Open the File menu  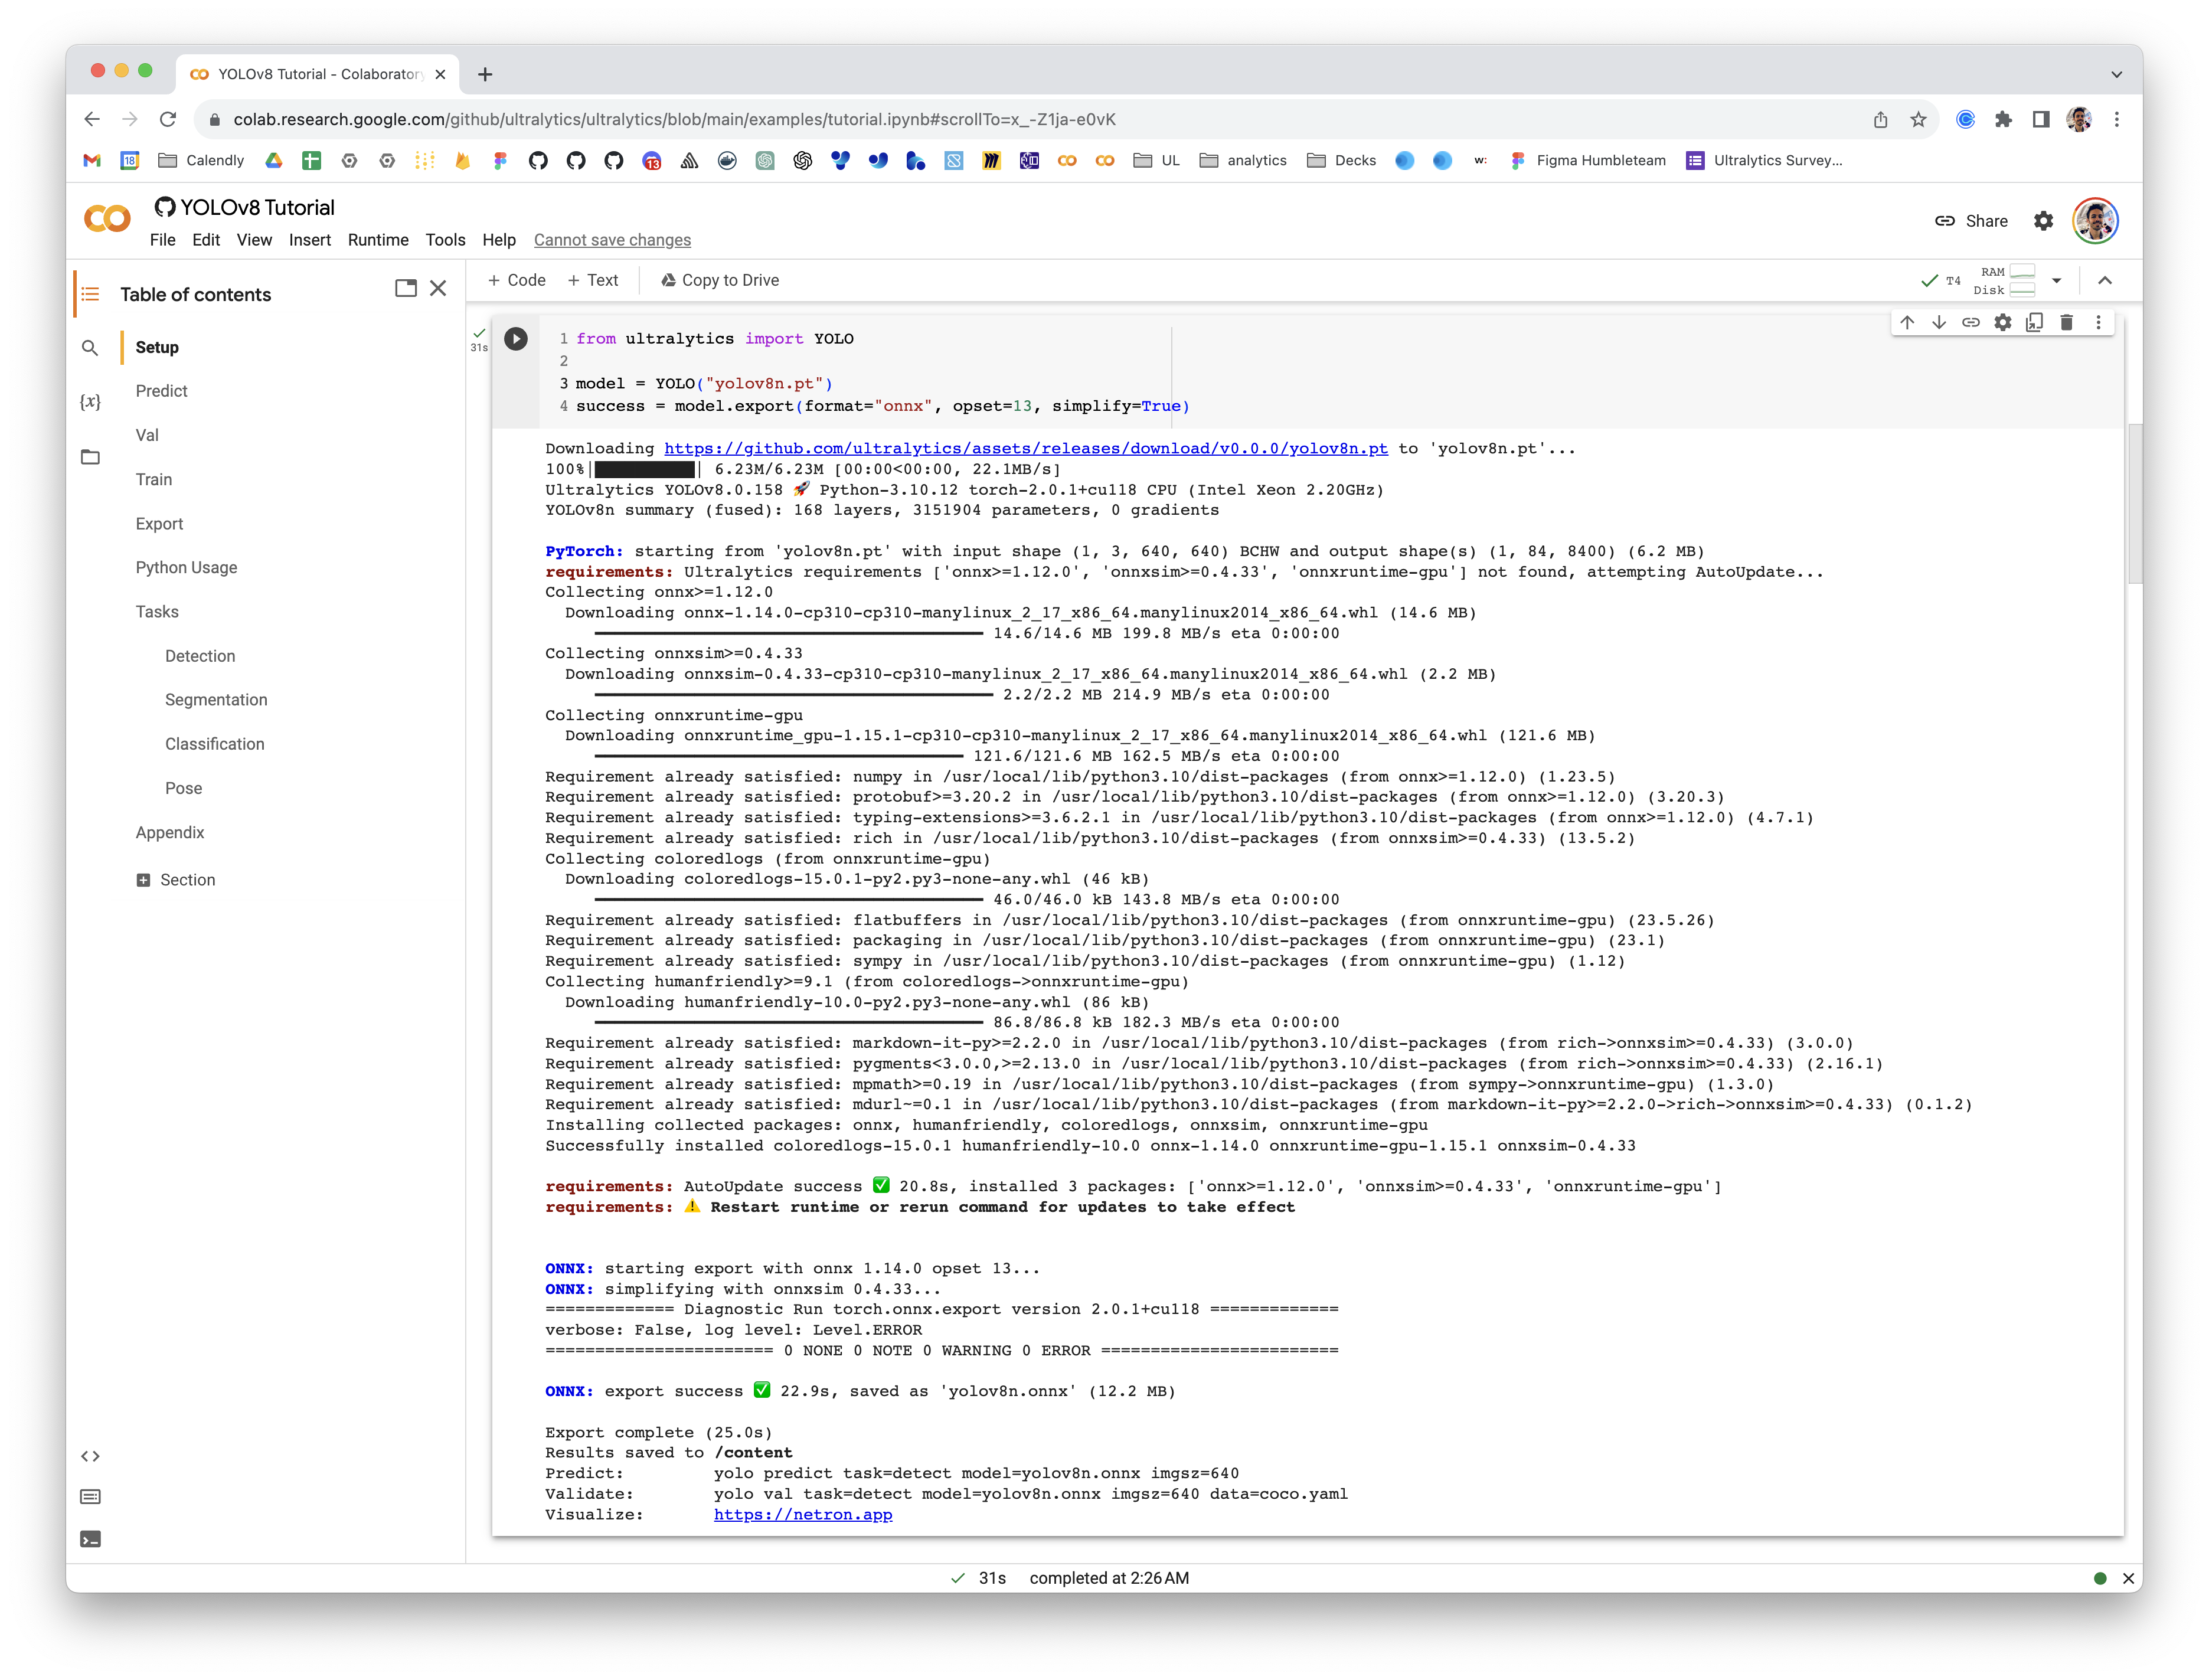[x=162, y=240]
